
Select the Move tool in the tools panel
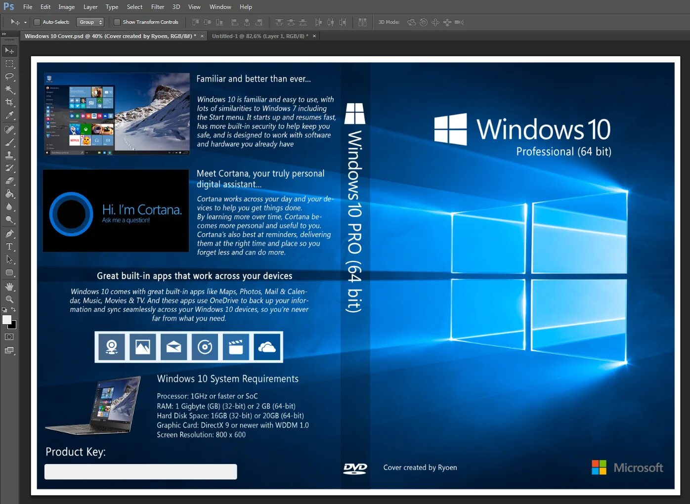(x=9, y=51)
